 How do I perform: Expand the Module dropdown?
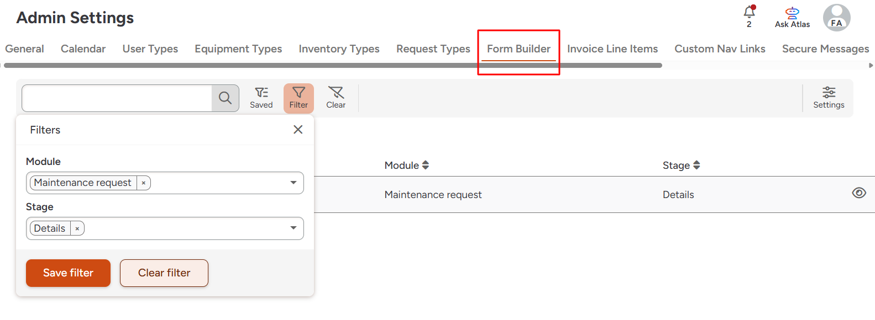pyautogui.click(x=294, y=183)
